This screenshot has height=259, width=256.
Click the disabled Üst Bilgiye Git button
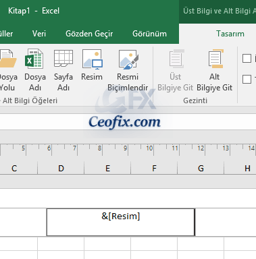[x=175, y=69]
